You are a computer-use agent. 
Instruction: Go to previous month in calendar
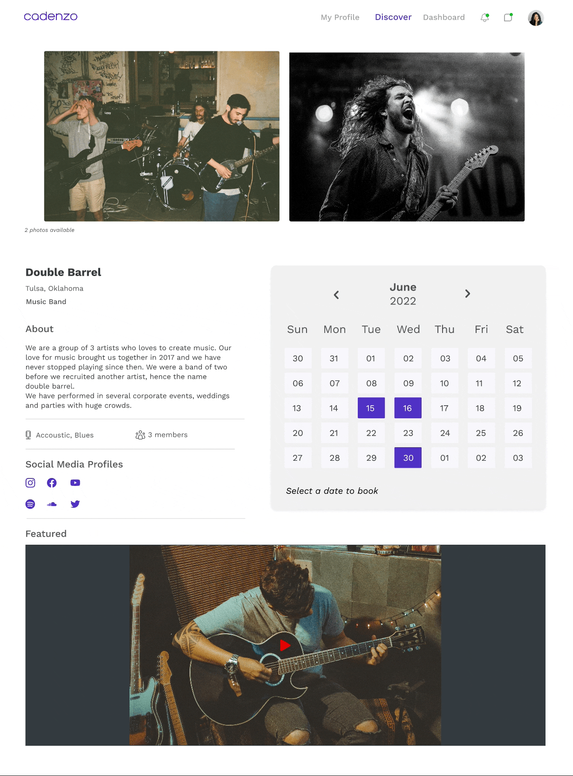click(336, 295)
